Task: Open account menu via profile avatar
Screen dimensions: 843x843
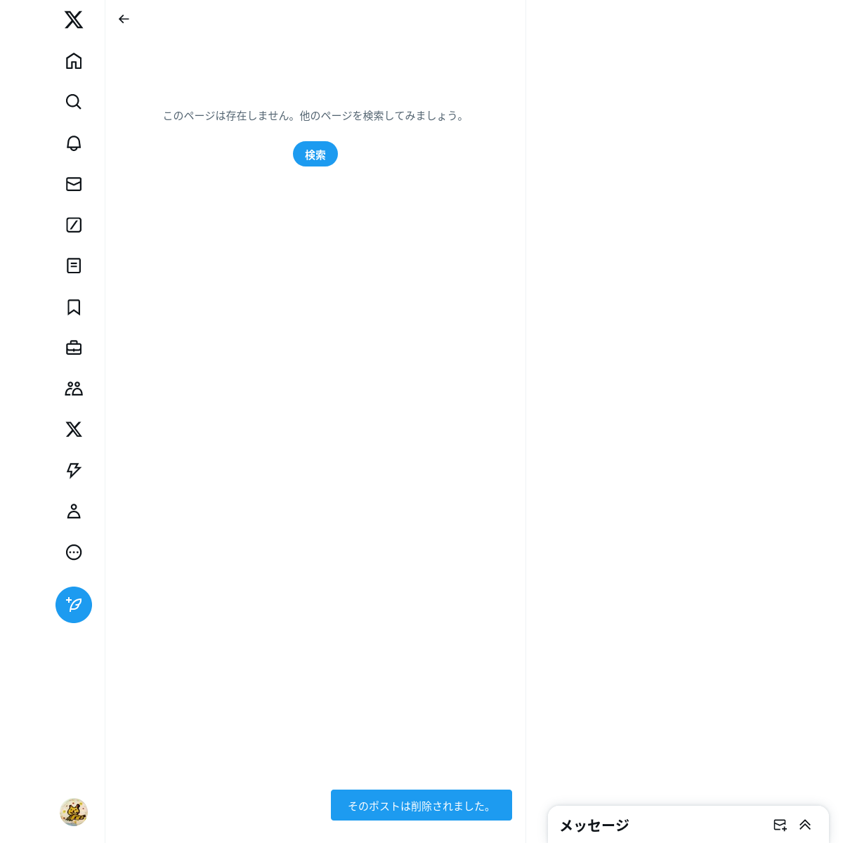Action: pos(74,812)
